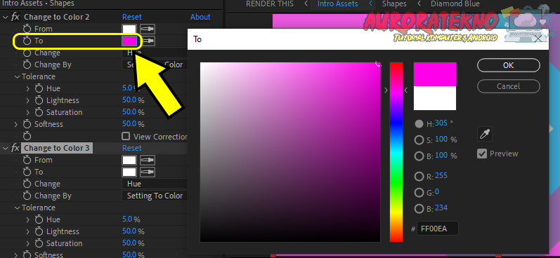Image resolution: width=560 pixels, height=258 pixels.
Task: Toggle fx switch for Change to Color 3
Action: pyautogui.click(x=15, y=148)
